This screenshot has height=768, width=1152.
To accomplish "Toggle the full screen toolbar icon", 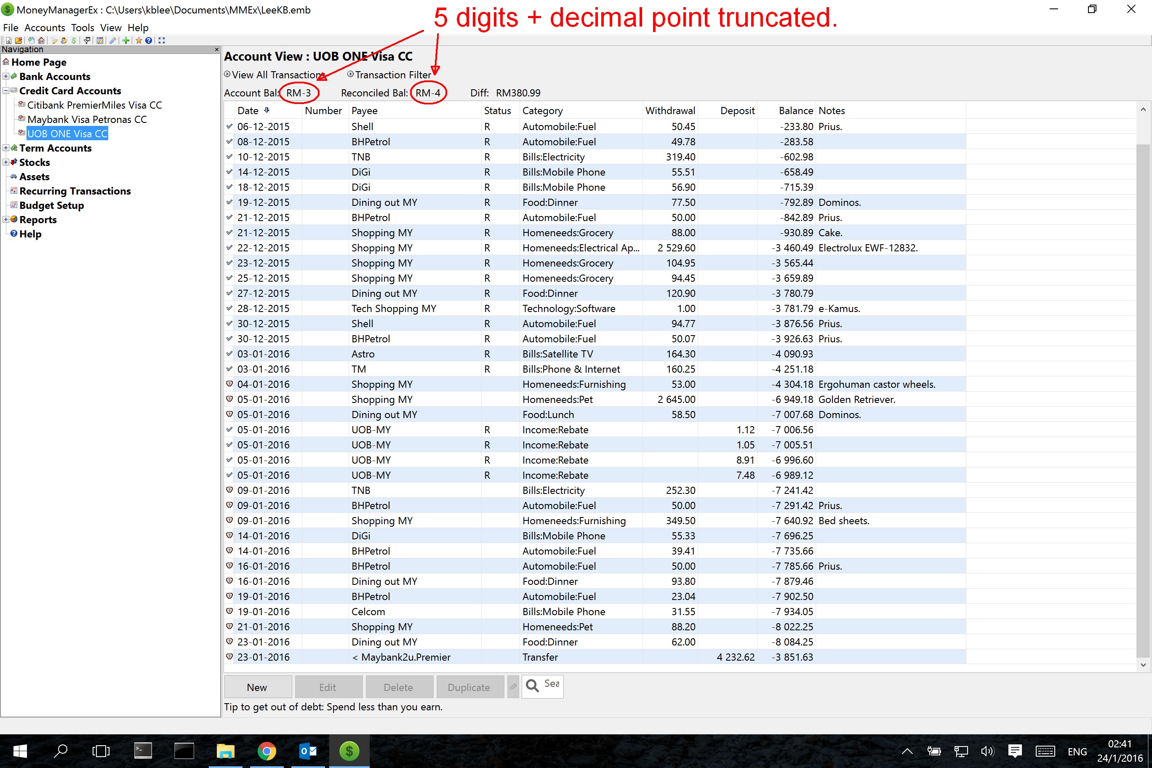I will pos(162,41).
